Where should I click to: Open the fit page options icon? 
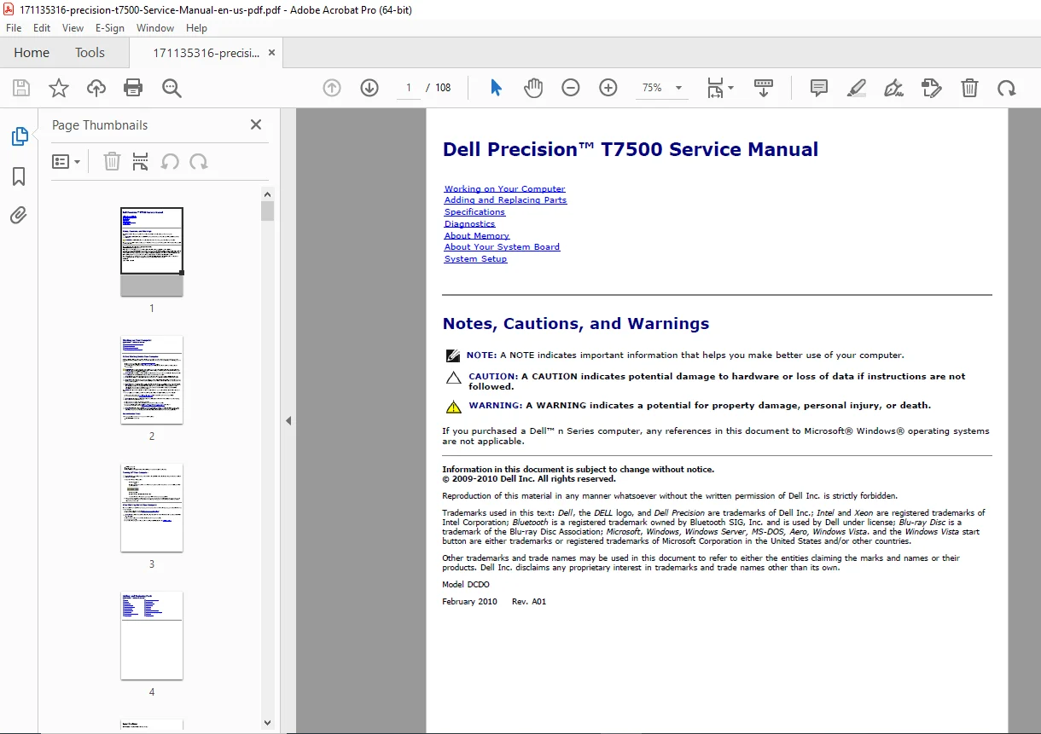tap(719, 88)
